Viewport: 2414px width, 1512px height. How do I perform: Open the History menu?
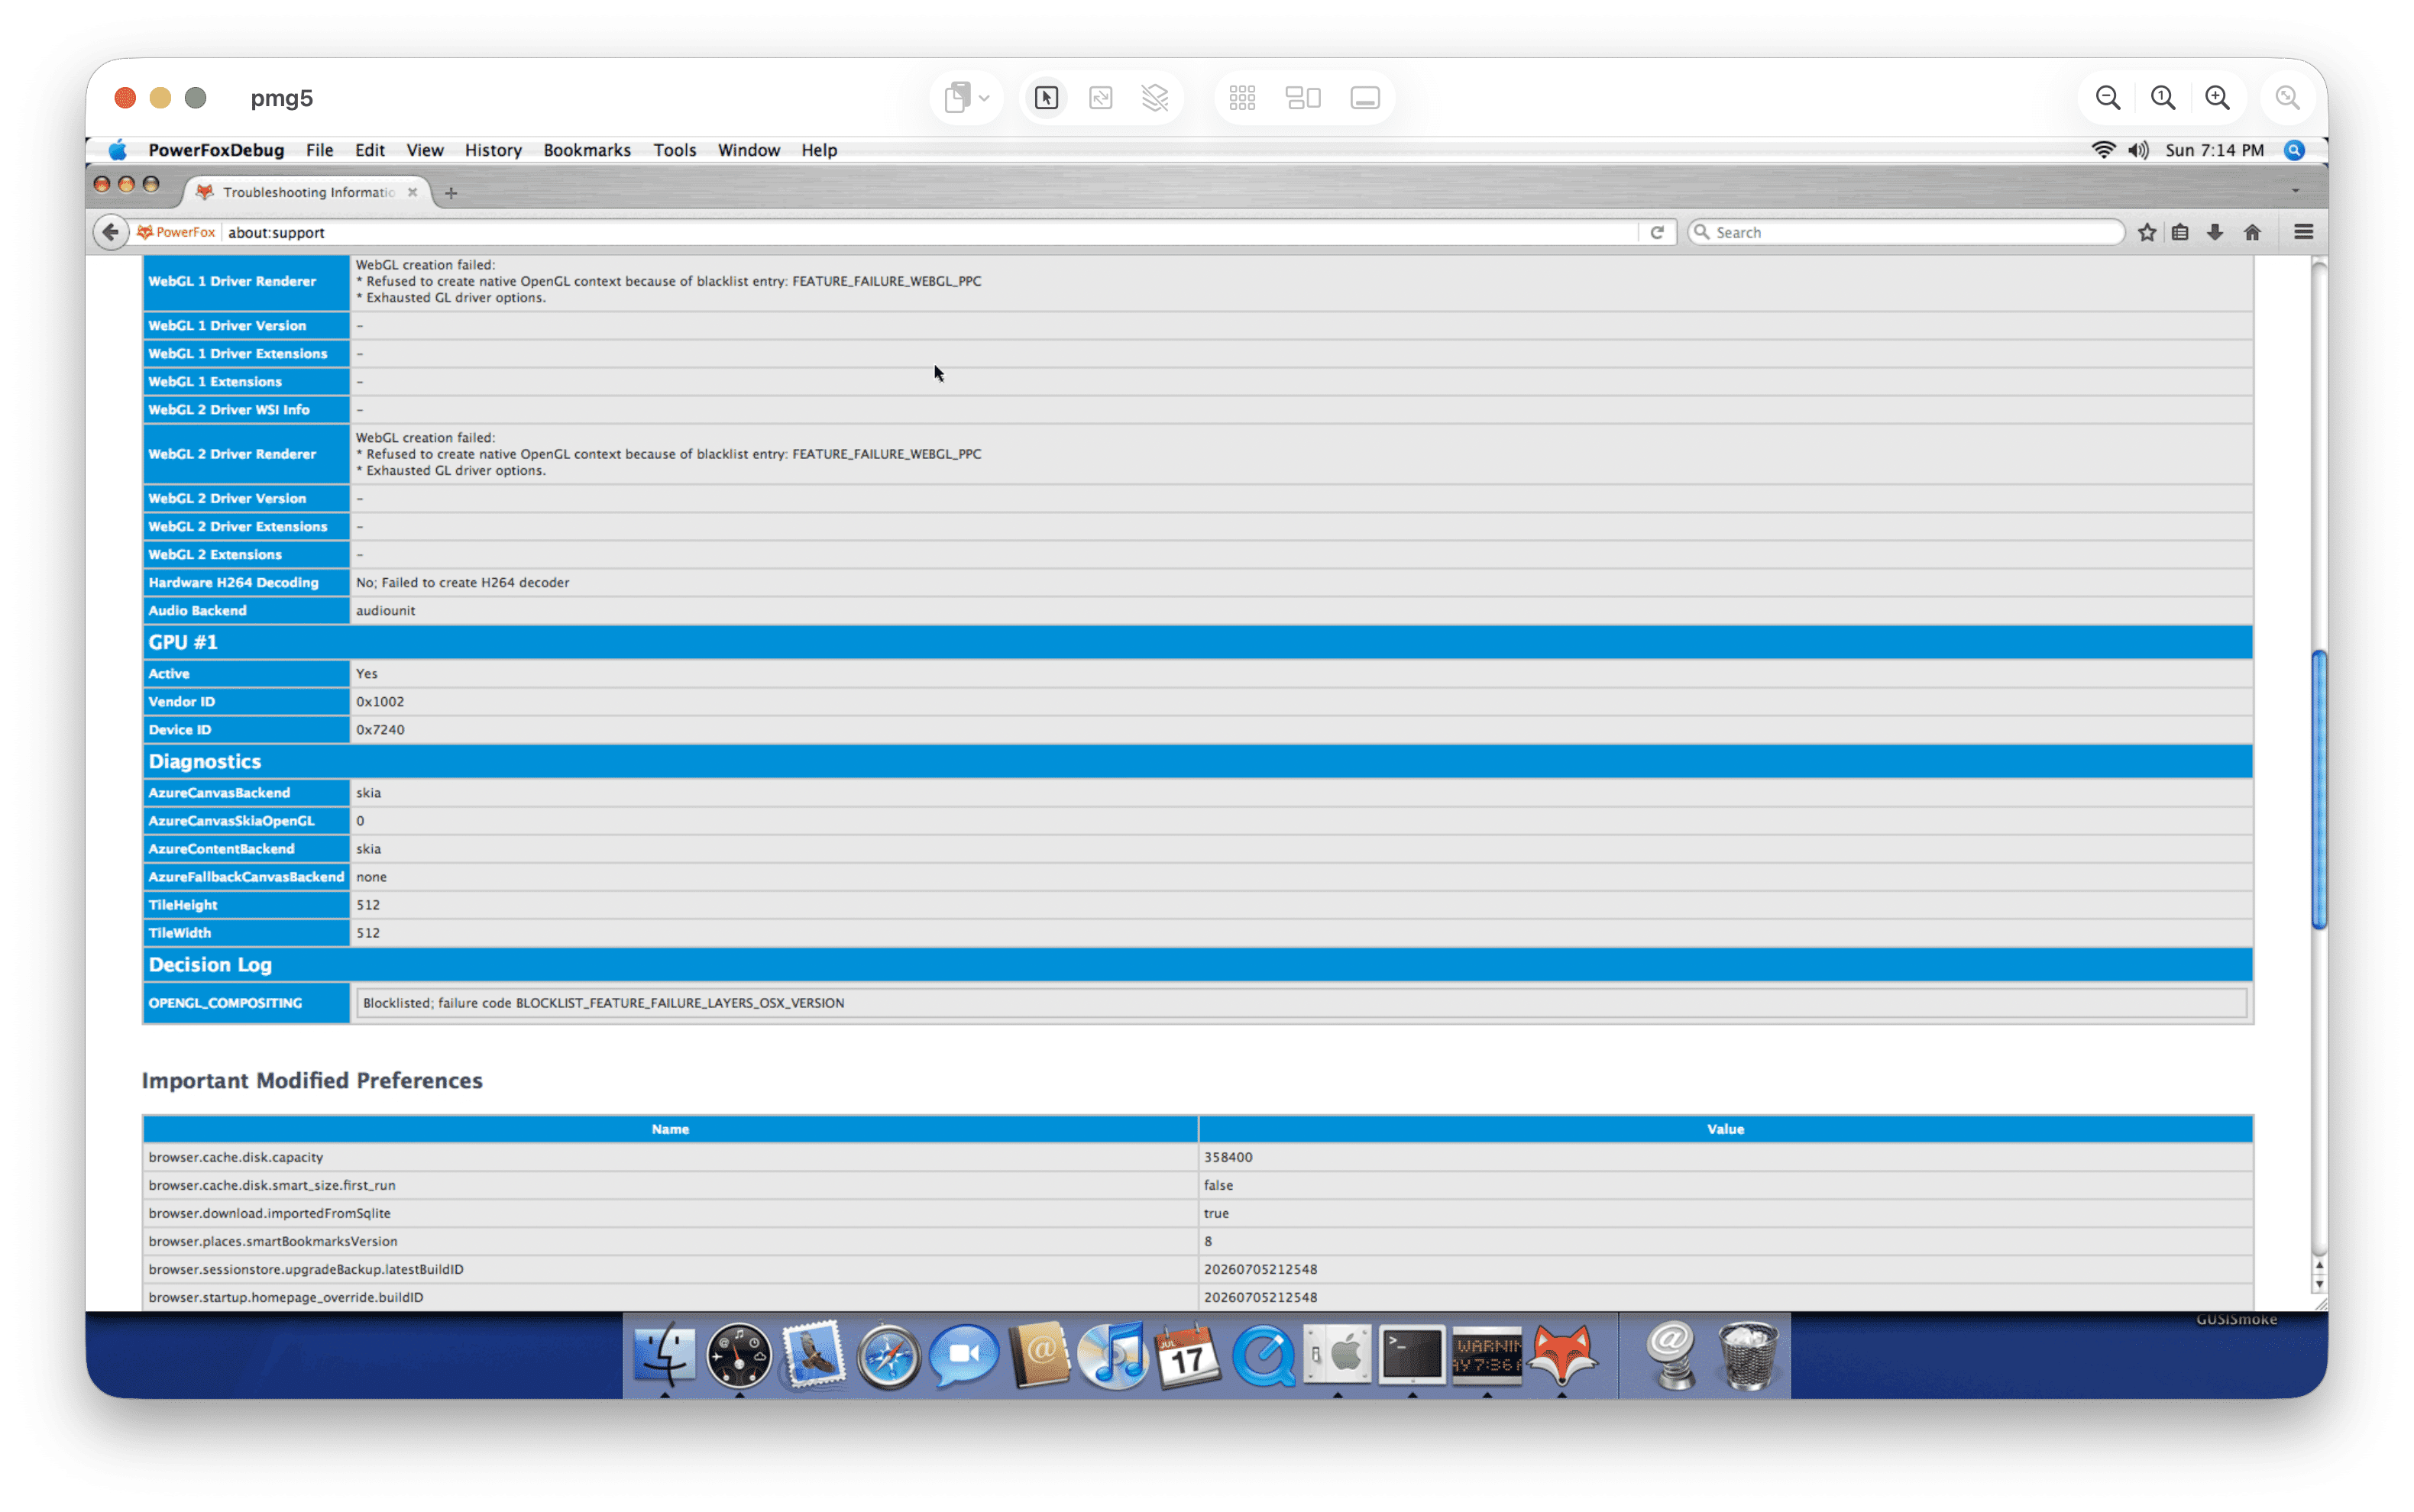[x=492, y=150]
